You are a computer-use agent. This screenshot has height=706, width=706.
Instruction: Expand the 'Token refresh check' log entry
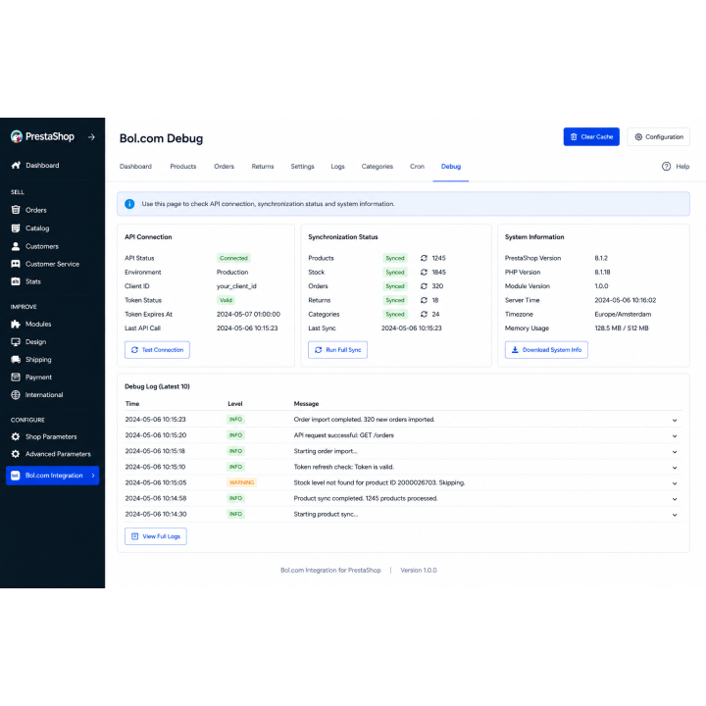pyautogui.click(x=675, y=468)
